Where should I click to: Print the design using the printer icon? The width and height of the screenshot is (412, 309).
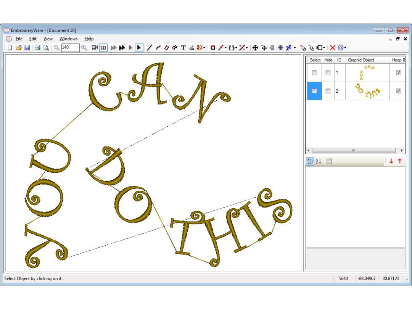37,48
